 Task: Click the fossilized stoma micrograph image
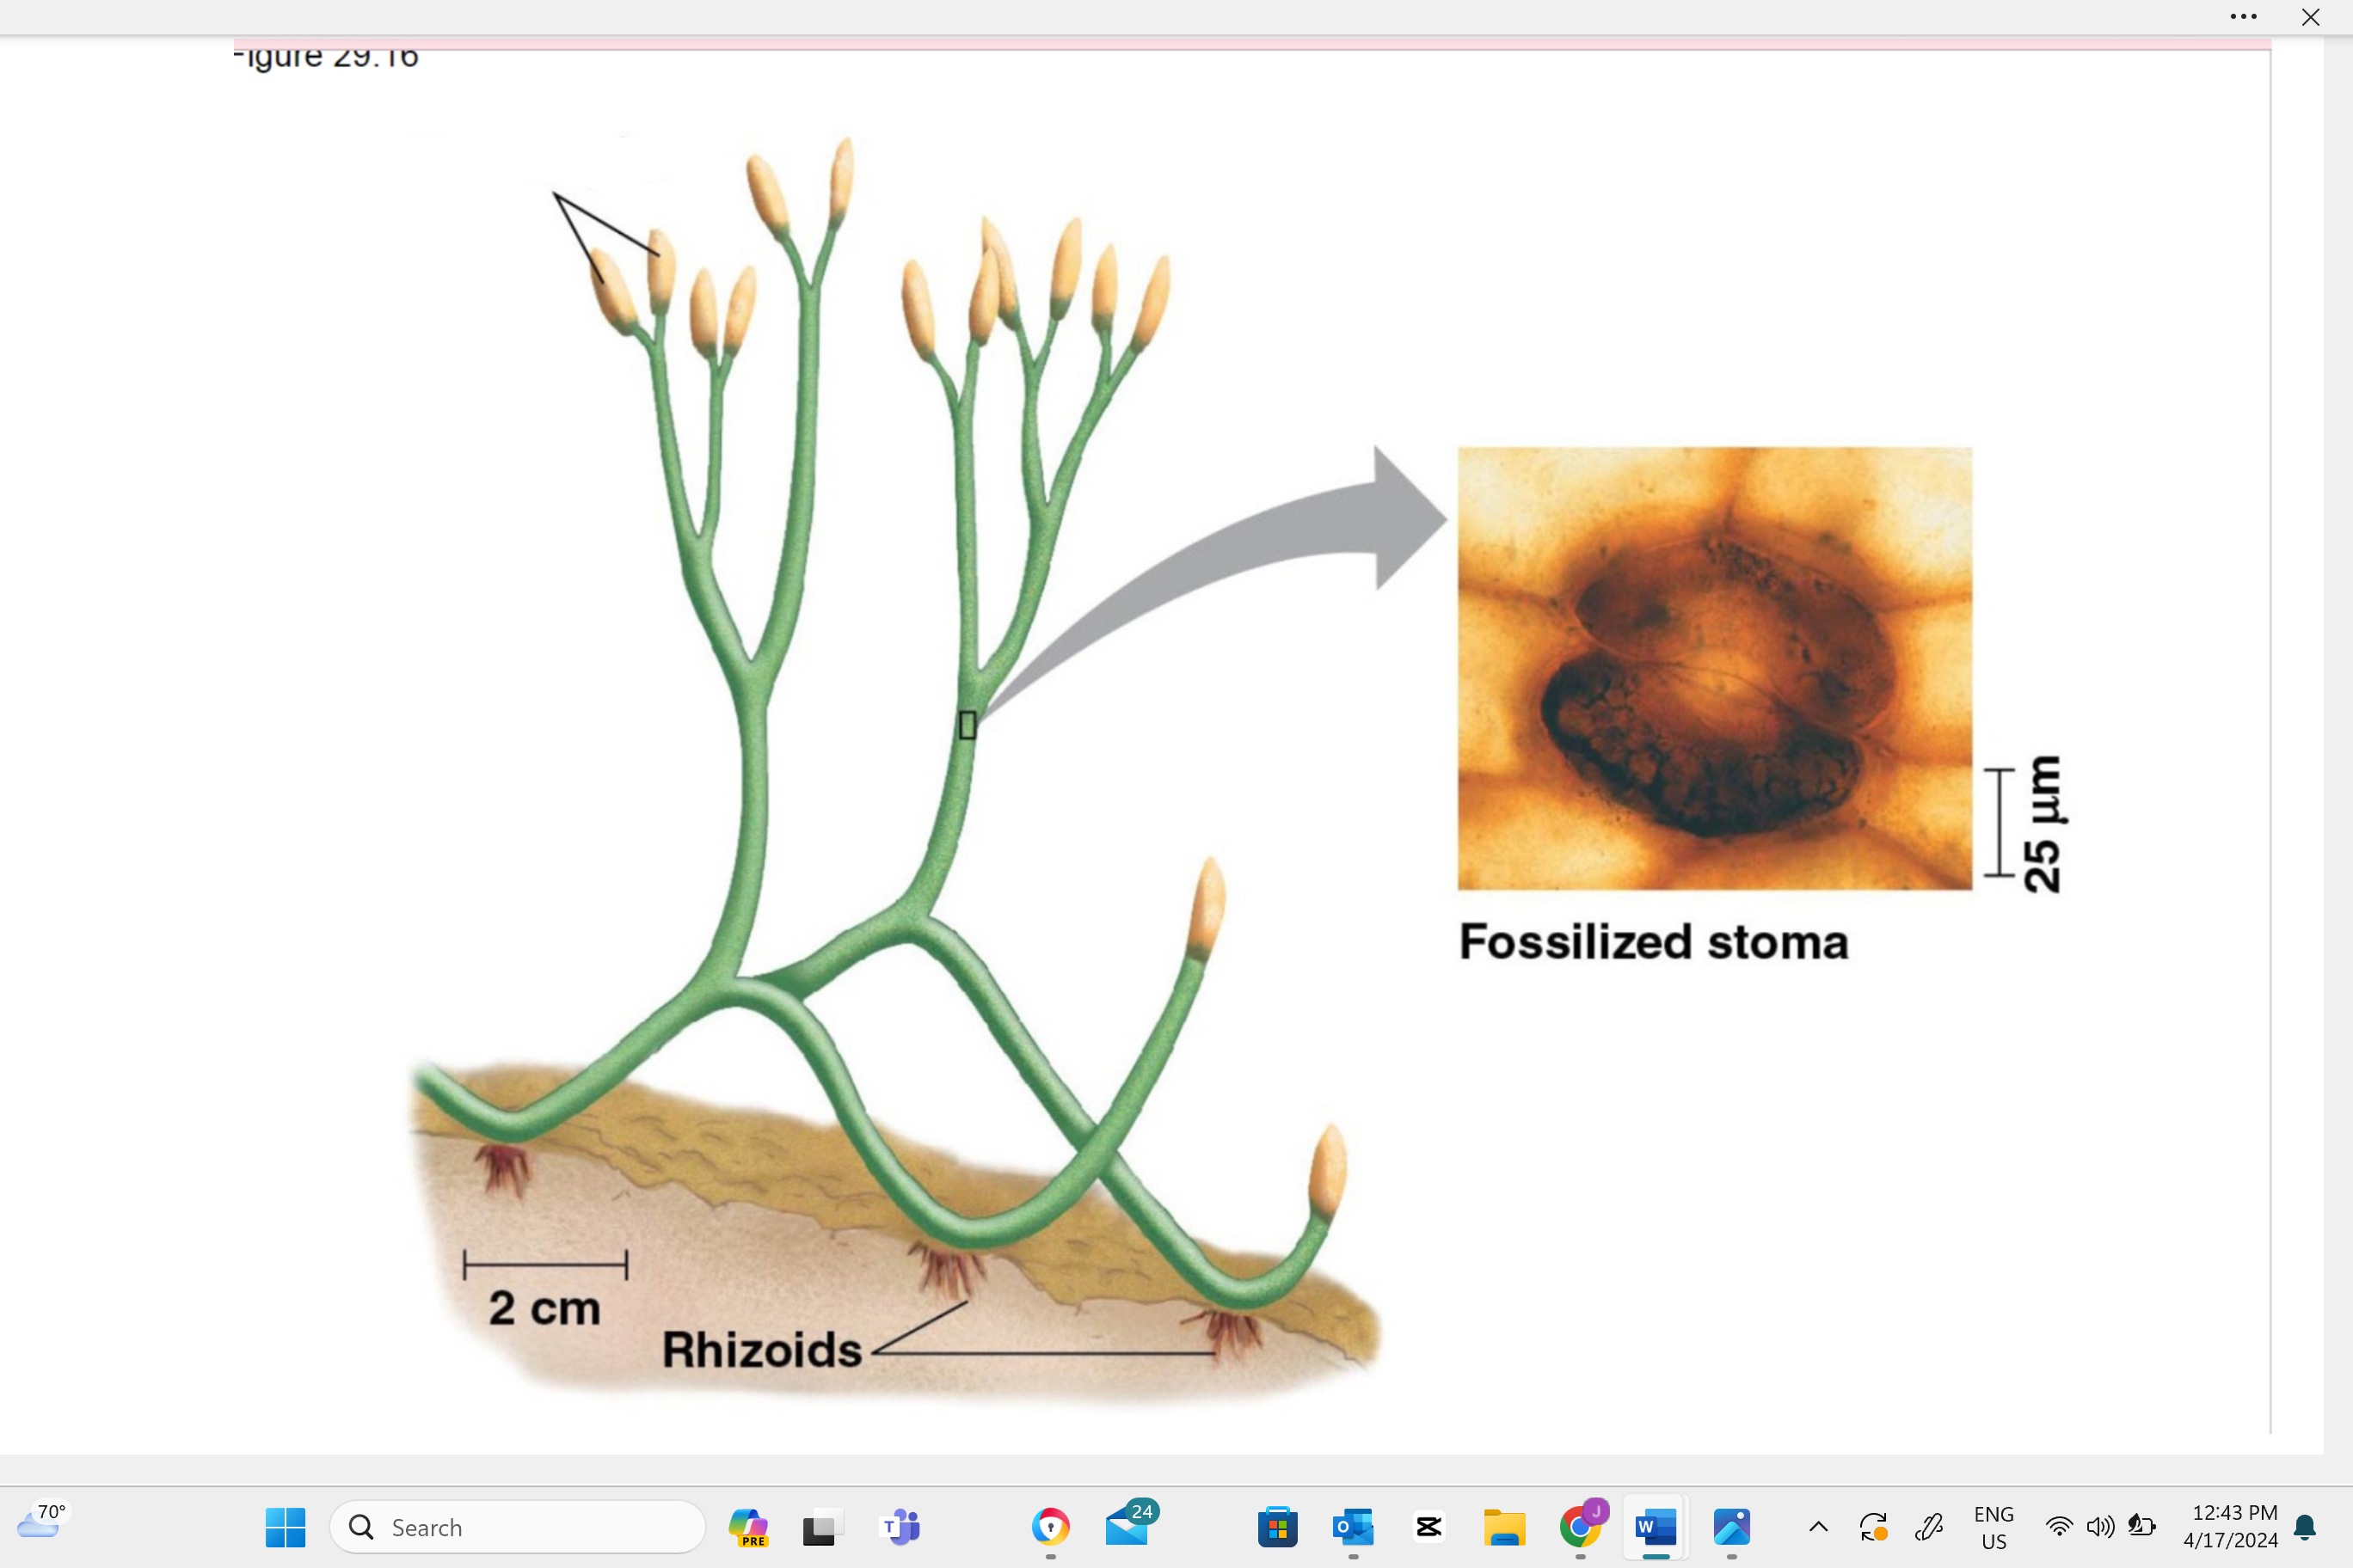(1715, 668)
